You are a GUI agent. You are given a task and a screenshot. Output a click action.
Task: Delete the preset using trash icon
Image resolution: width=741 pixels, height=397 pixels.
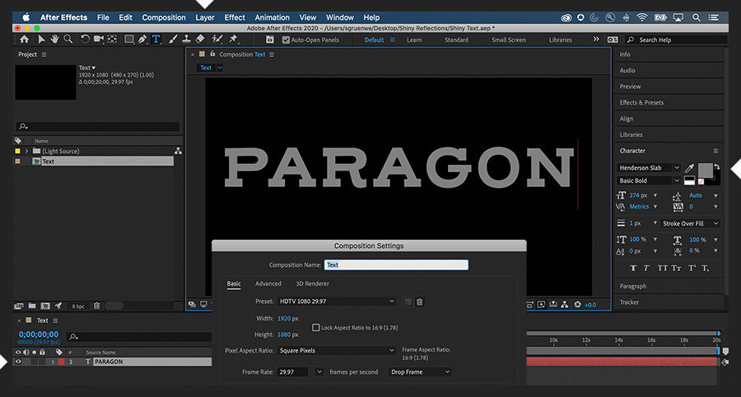[x=419, y=301]
